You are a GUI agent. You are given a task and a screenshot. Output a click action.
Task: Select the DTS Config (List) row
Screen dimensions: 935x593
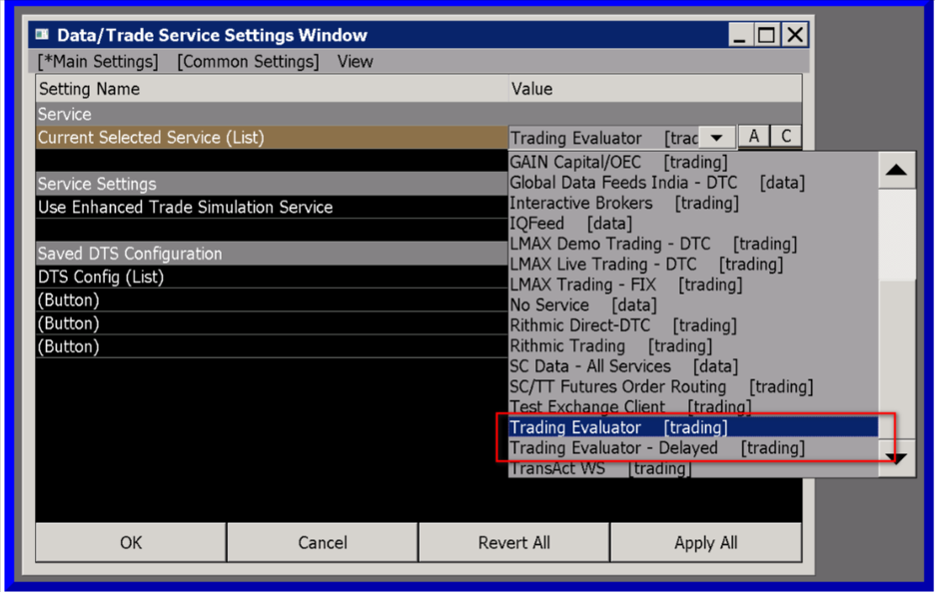tap(272, 277)
